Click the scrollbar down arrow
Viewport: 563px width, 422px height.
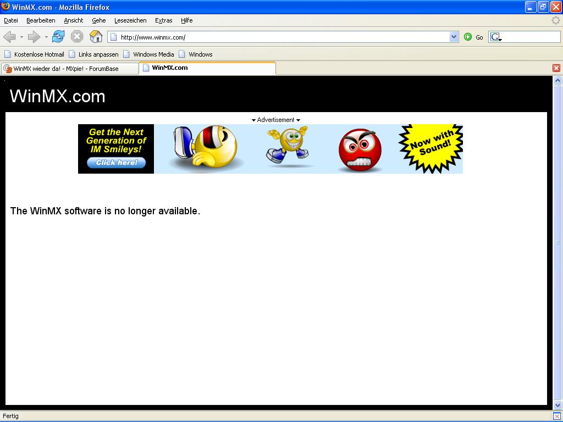(558, 405)
